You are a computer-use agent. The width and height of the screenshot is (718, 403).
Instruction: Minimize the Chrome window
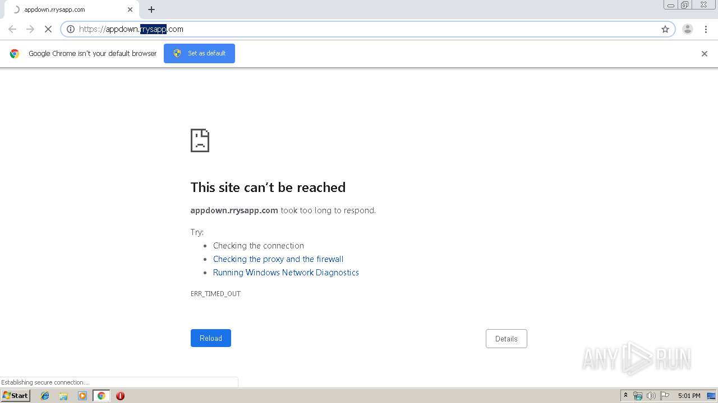click(671, 4)
